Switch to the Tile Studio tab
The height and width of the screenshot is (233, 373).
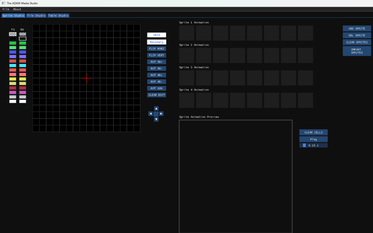click(36, 15)
